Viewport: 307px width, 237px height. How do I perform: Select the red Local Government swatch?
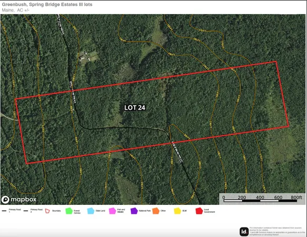coord(199,211)
